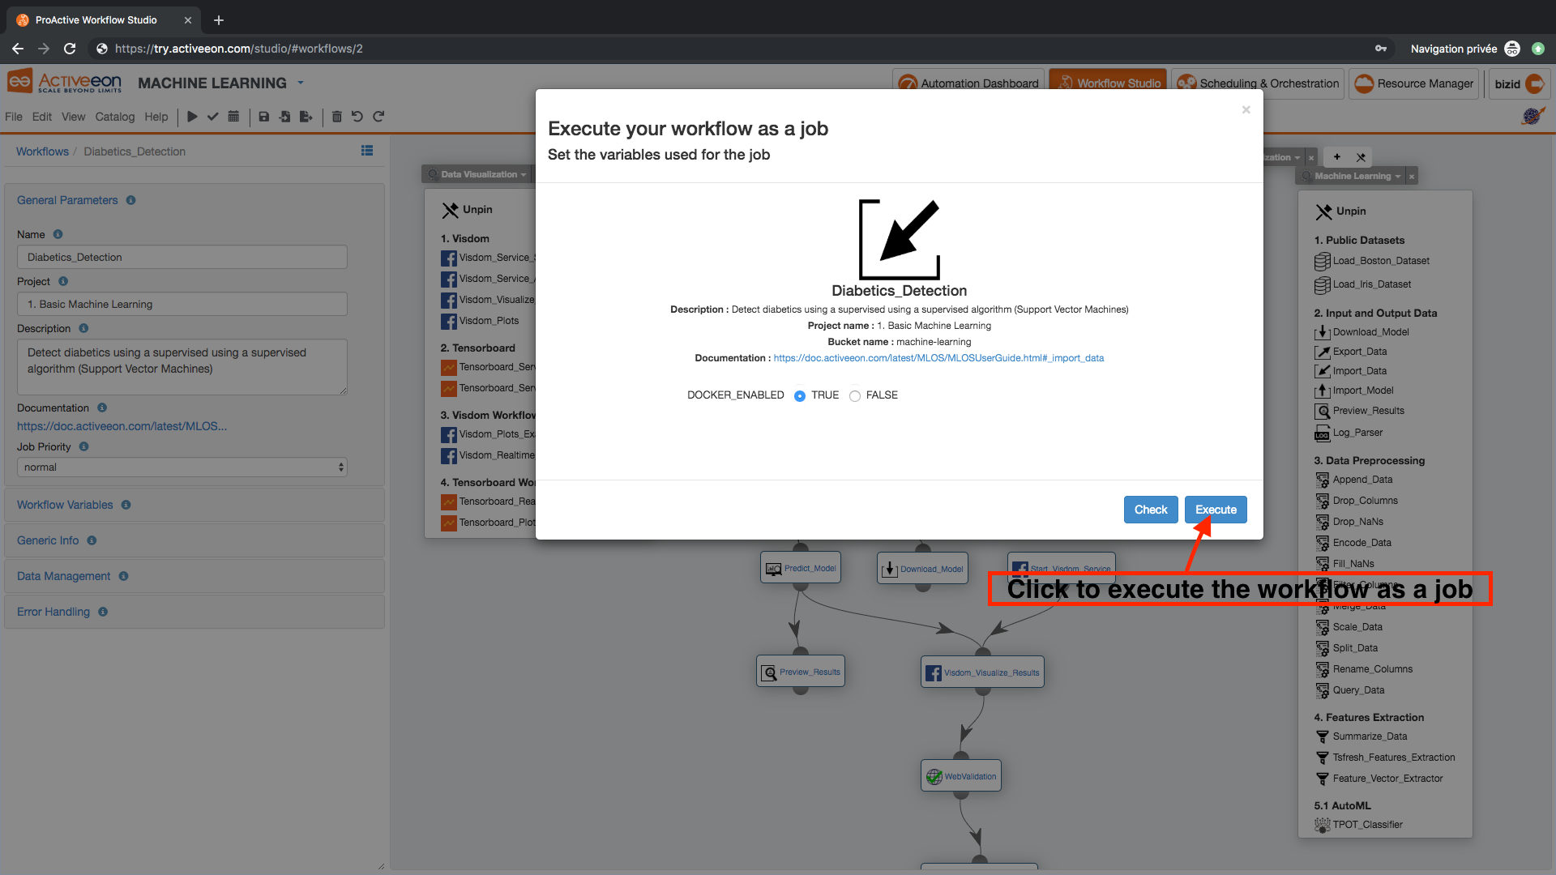Click the Scheduling and Orchestration icon
1556x875 pixels.
tap(1185, 83)
